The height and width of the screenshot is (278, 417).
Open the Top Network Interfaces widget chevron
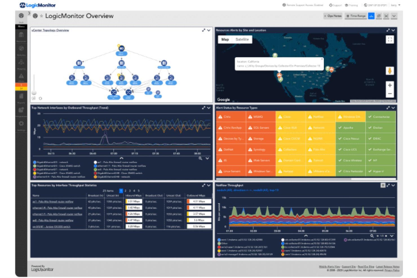209,108
